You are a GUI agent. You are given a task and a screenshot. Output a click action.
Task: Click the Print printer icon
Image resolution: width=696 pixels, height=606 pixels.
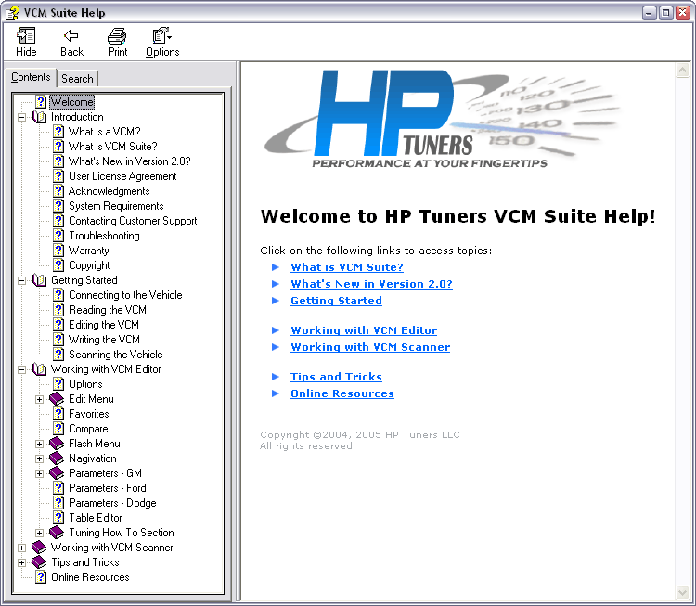click(117, 35)
